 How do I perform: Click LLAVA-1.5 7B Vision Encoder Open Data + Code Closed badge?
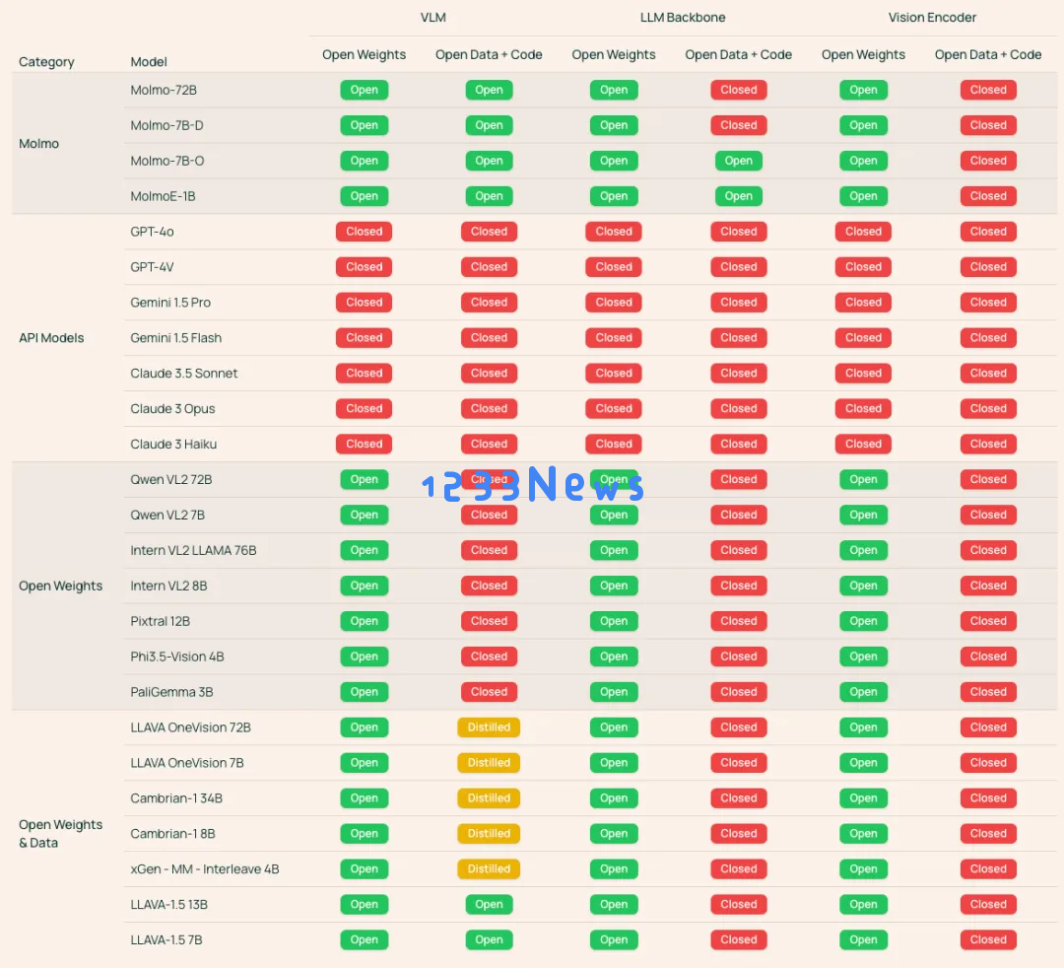[988, 939]
